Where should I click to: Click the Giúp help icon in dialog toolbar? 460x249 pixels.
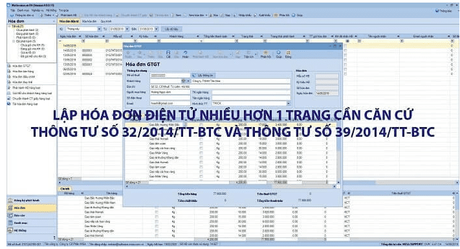pyautogui.click(x=278, y=54)
